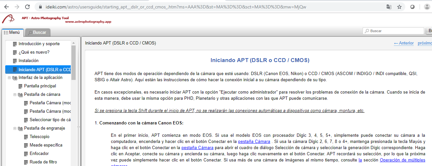
Task: Click the Iniciando APT page heading
Action: (x=260, y=60)
